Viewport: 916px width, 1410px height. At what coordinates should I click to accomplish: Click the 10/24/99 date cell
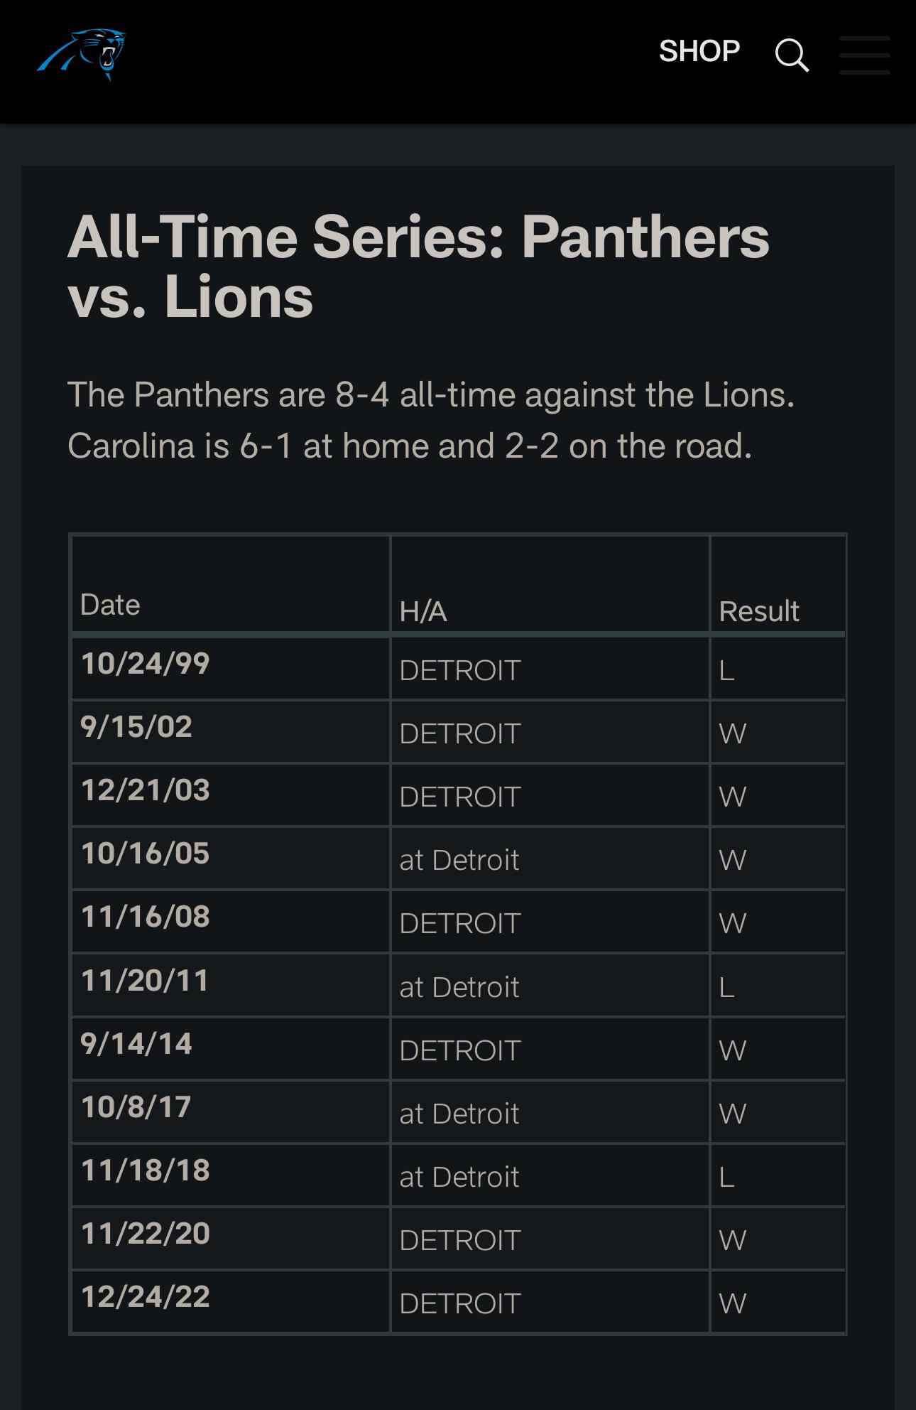pos(145,664)
